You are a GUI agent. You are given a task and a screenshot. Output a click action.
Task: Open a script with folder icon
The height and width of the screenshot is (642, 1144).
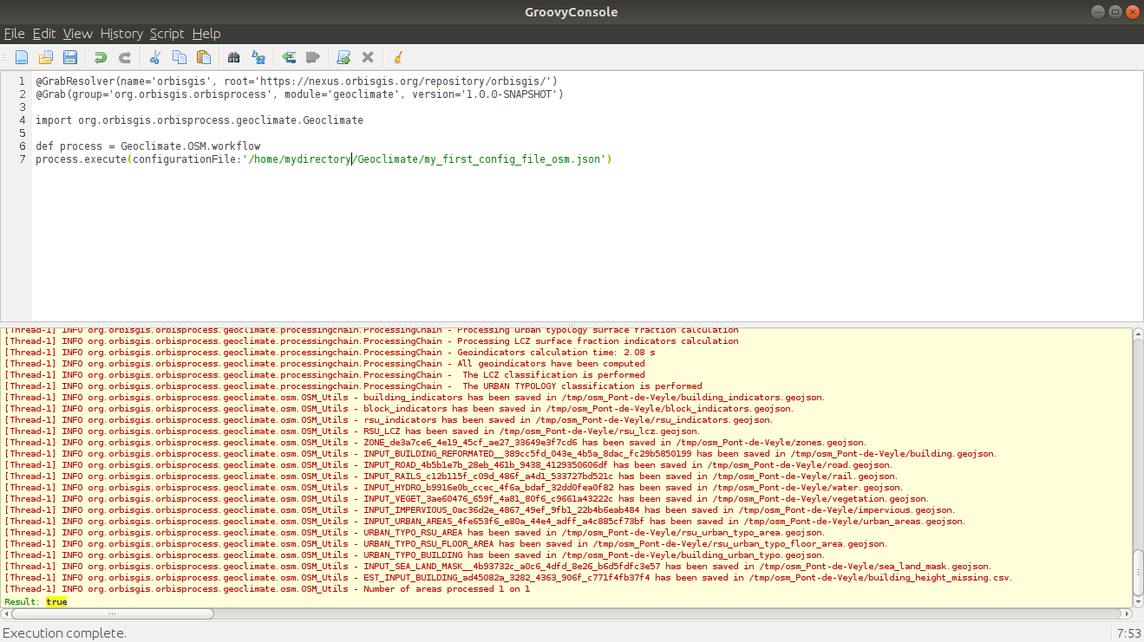pos(45,57)
